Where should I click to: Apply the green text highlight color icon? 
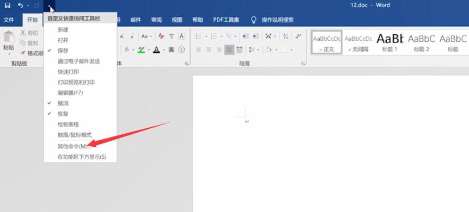[x=141, y=49]
